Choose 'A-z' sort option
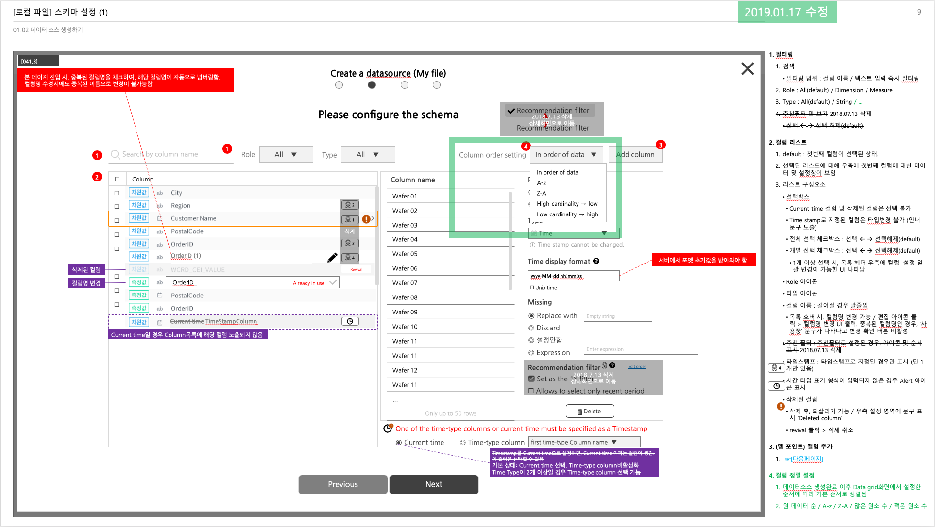Image resolution: width=935 pixels, height=527 pixels. [x=541, y=183]
